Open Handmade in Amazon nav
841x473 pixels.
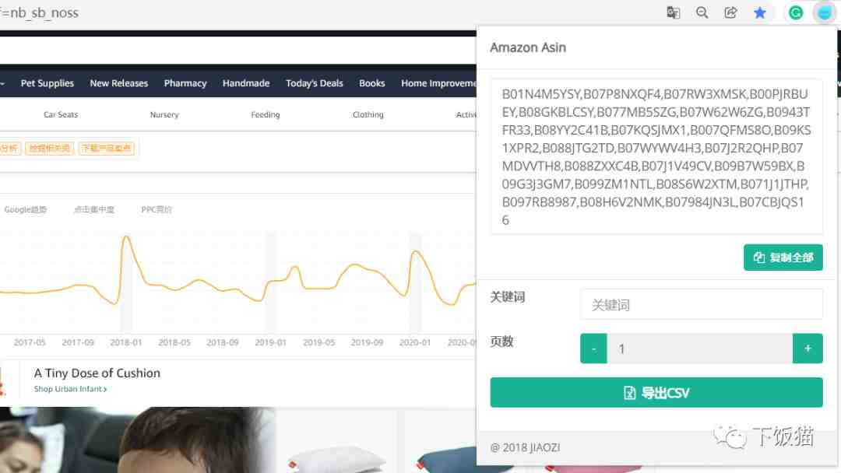pos(246,83)
